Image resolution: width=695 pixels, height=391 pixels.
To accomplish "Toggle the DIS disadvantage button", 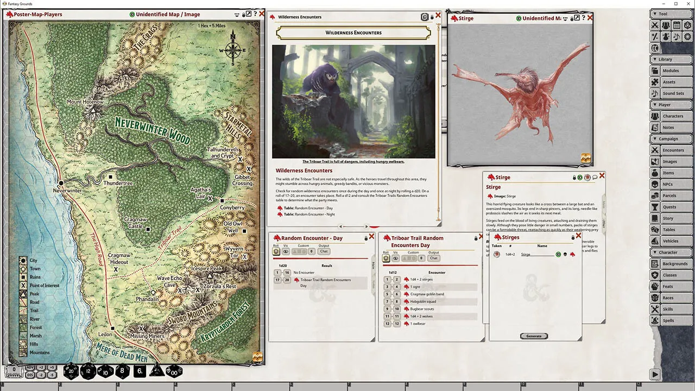I will [x=30, y=375].
